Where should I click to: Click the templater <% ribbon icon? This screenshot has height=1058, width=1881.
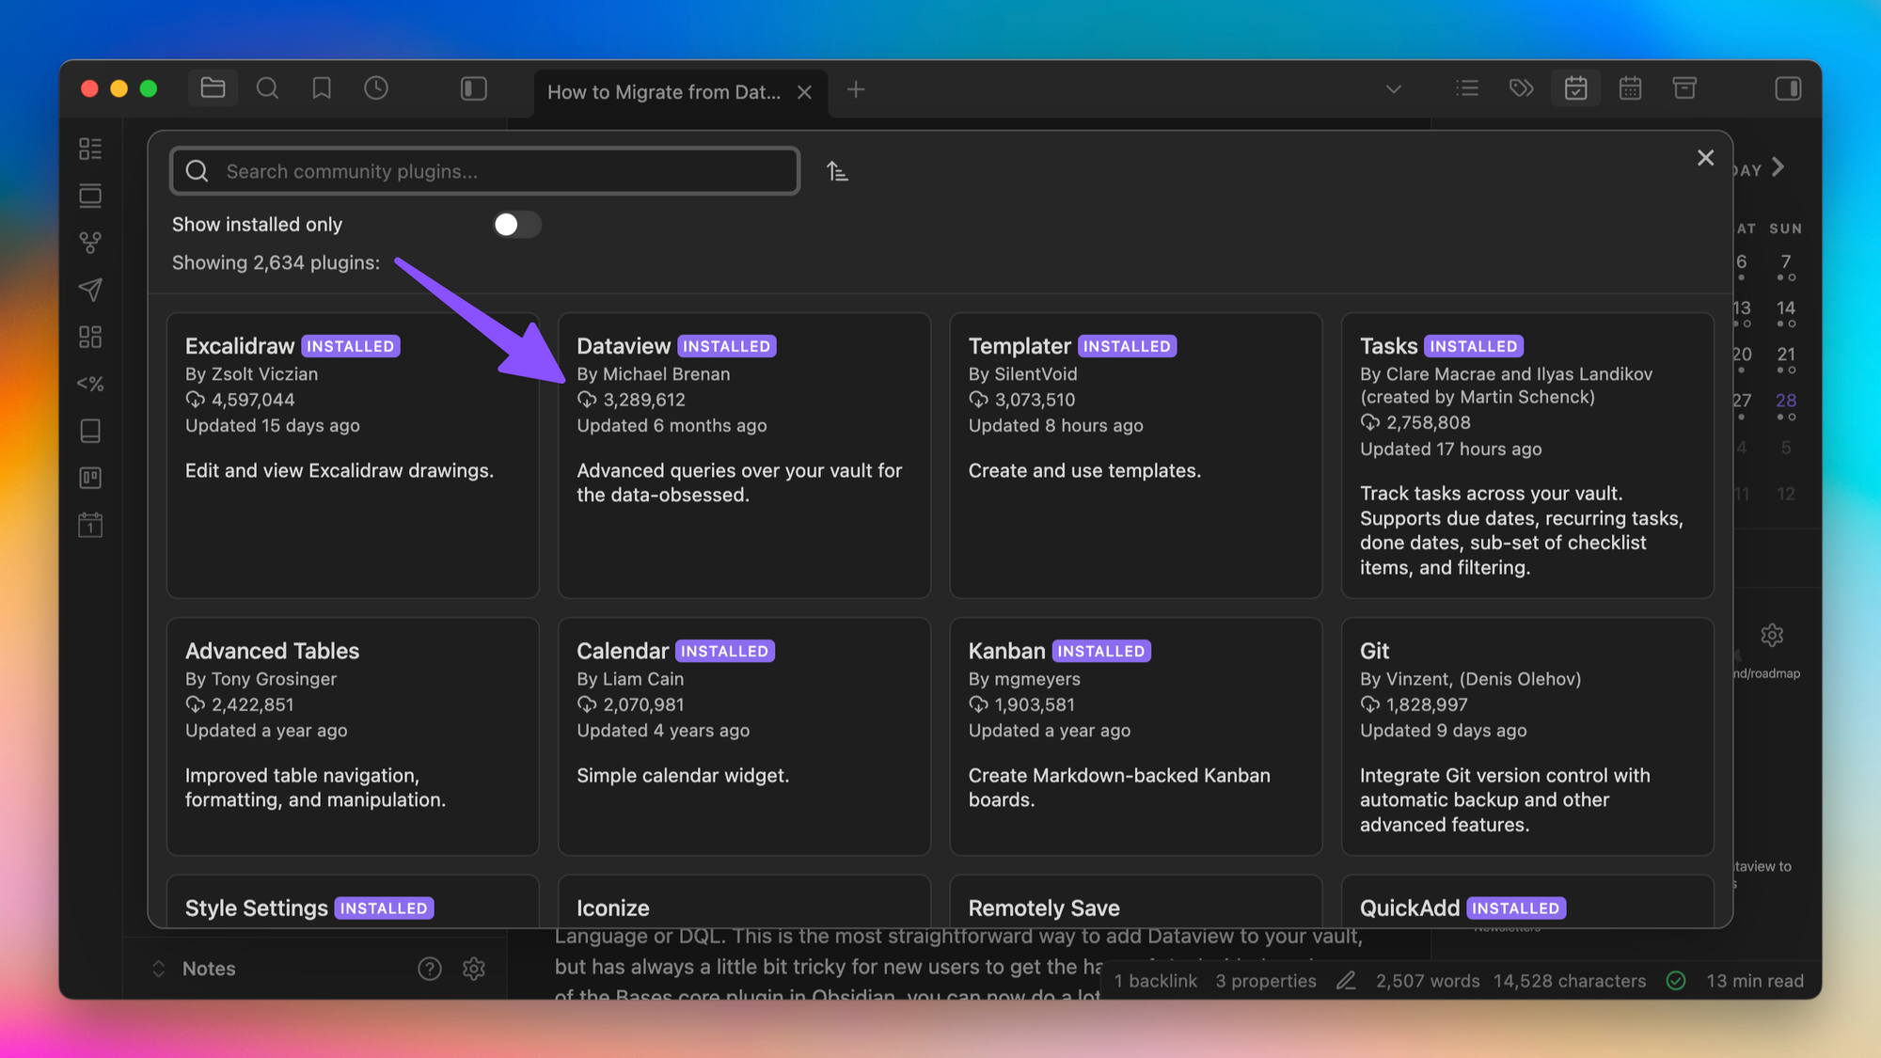point(90,384)
